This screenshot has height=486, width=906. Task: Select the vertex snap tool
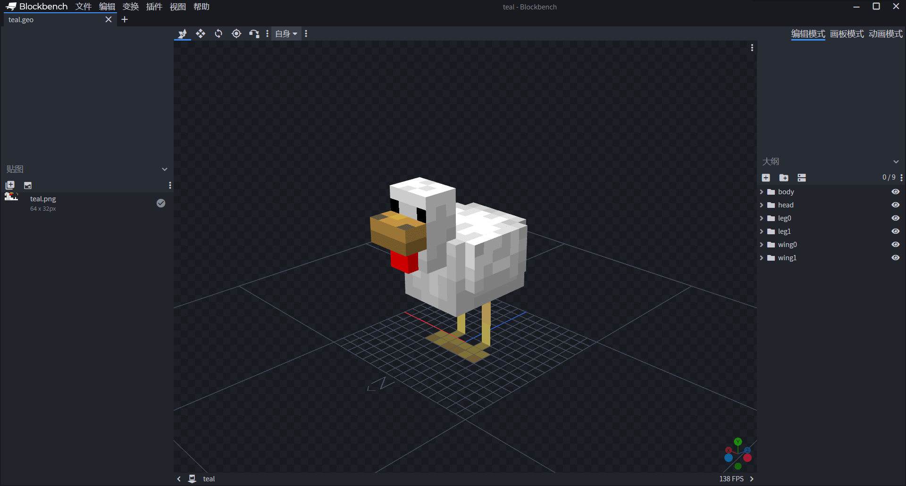tap(254, 33)
